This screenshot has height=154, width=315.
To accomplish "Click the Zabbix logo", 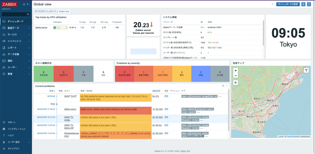I will pos(9,4).
